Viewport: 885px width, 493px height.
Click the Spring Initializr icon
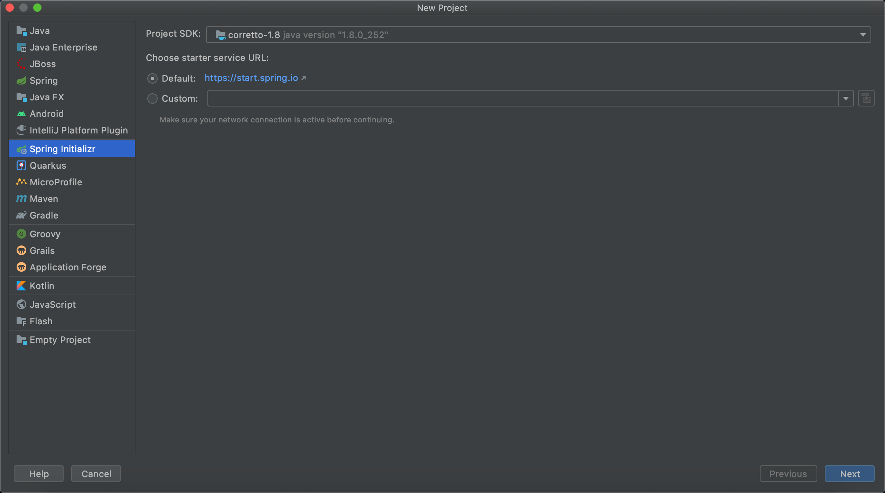coord(21,149)
